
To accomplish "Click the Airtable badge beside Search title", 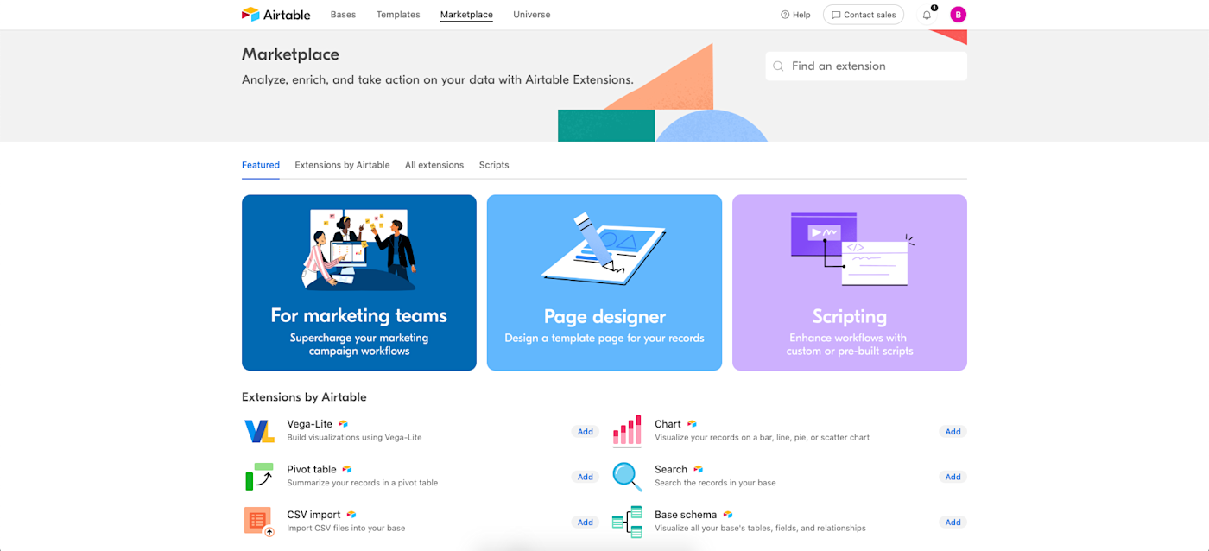I will click(698, 470).
